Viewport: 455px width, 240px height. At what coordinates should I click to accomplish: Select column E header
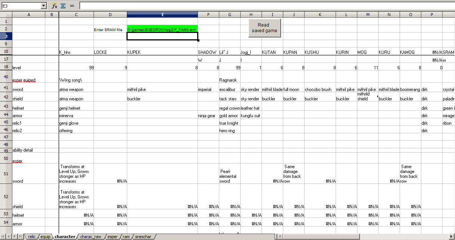click(x=162, y=15)
